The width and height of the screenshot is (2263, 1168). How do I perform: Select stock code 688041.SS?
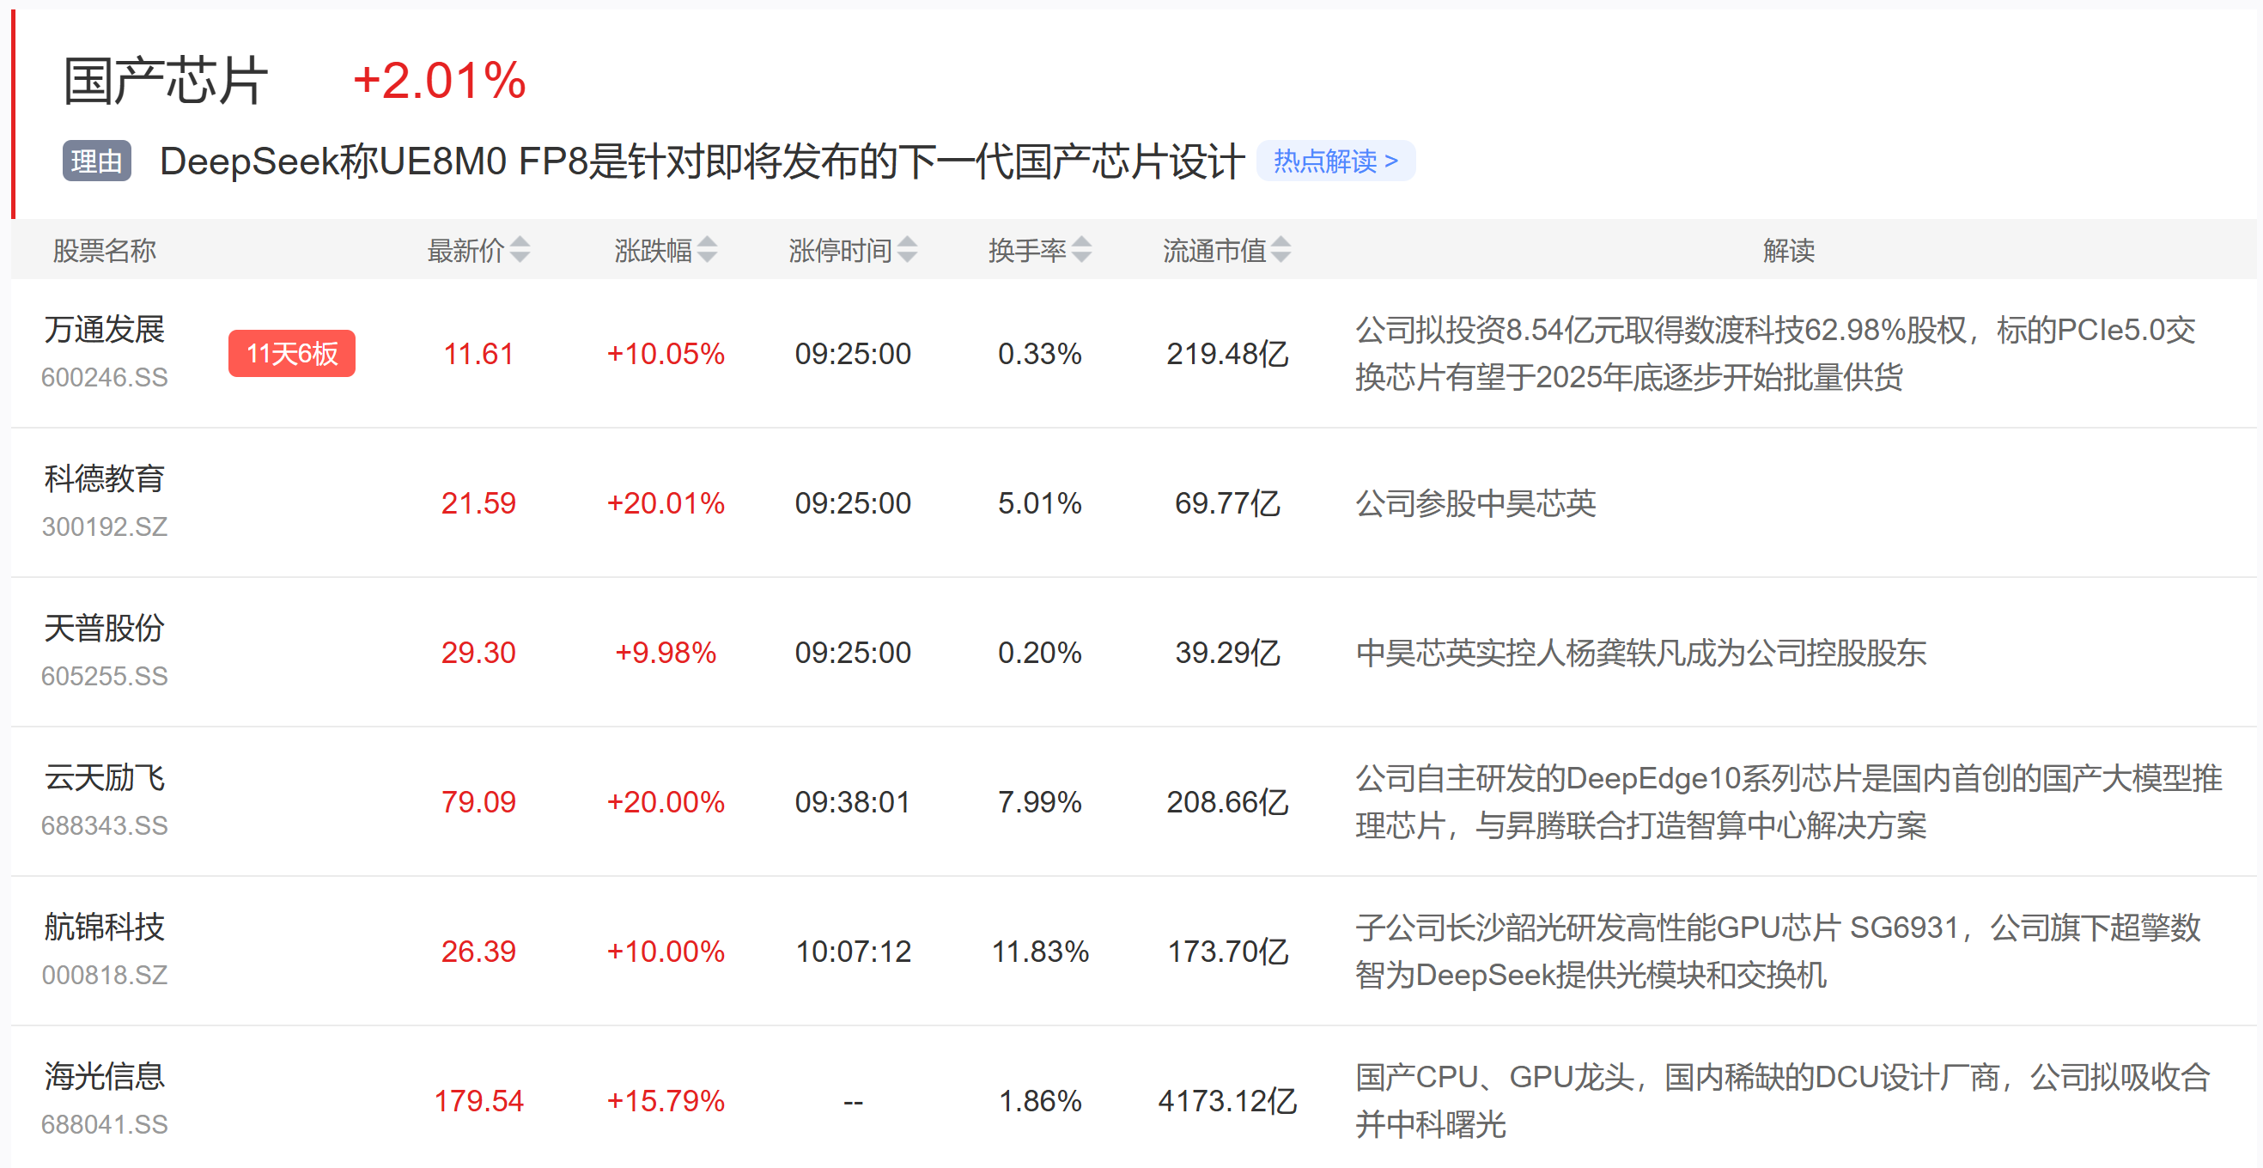(x=105, y=1124)
